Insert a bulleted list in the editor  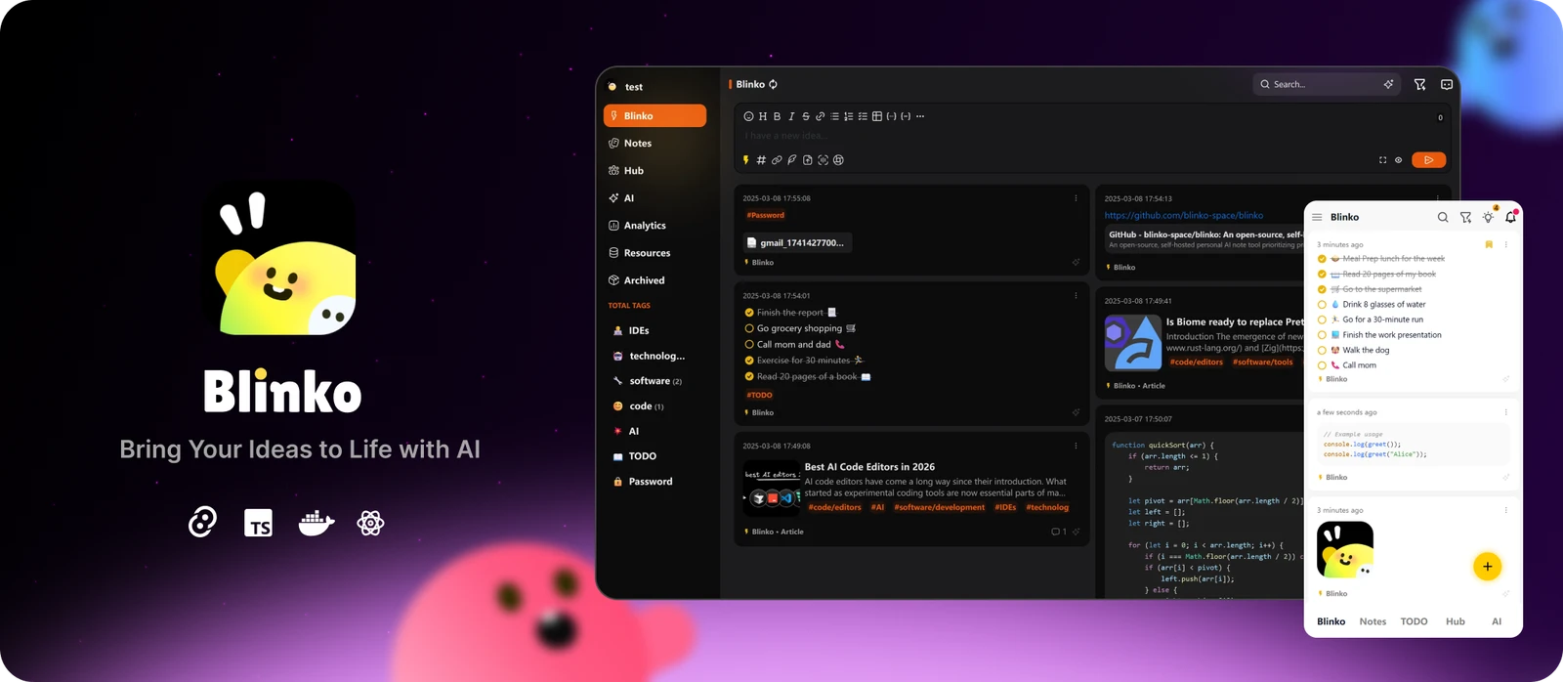pyautogui.click(x=834, y=116)
